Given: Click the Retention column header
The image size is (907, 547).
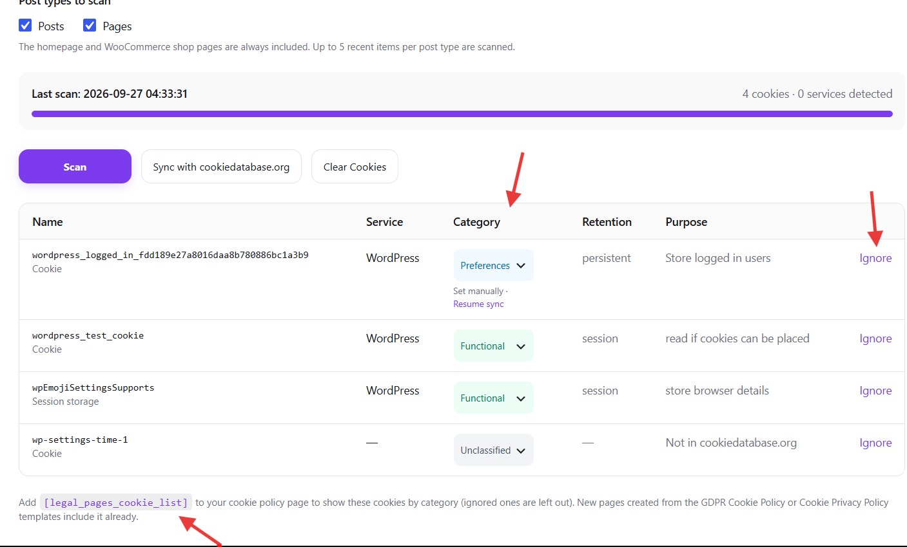Looking at the screenshot, I should pos(607,221).
